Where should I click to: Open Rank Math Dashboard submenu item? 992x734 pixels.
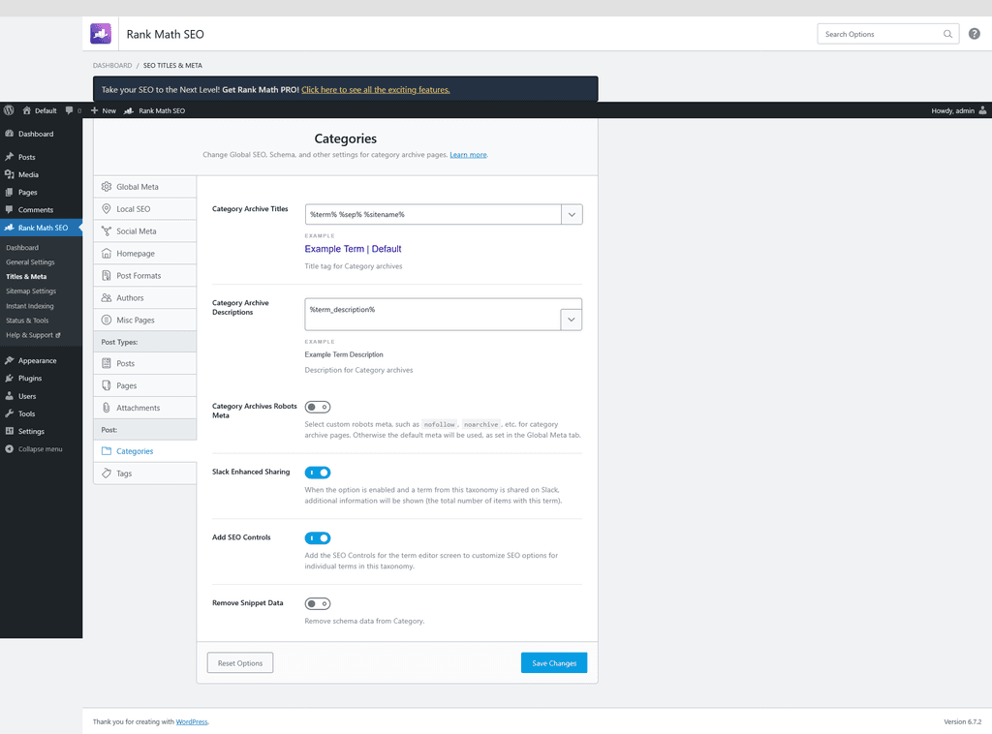point(22,247)
